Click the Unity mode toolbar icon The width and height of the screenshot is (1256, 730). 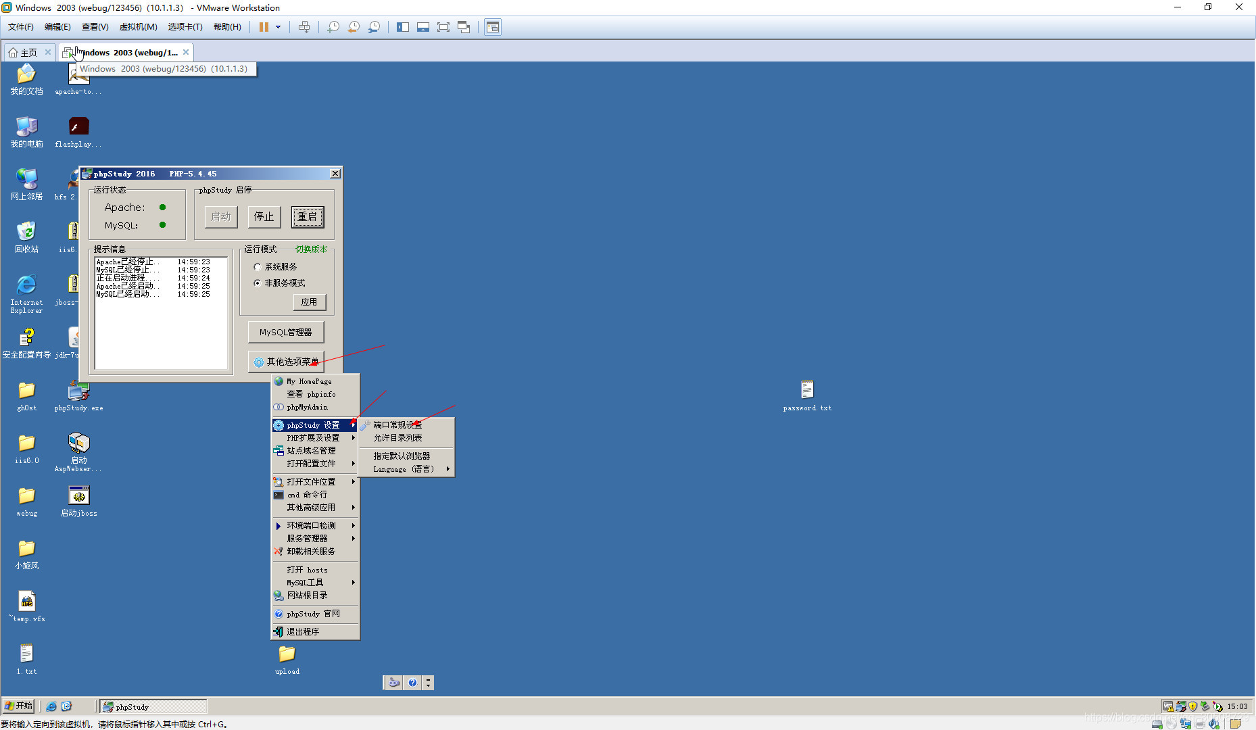click(x=464, y=27)
